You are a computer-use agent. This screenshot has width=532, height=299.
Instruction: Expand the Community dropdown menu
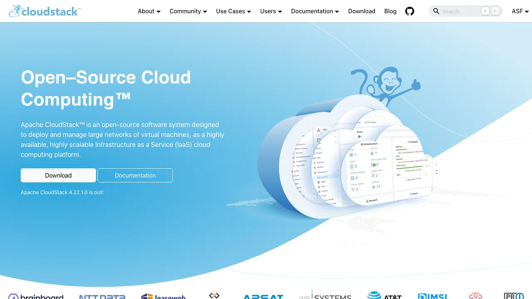[x=188, y=11]
